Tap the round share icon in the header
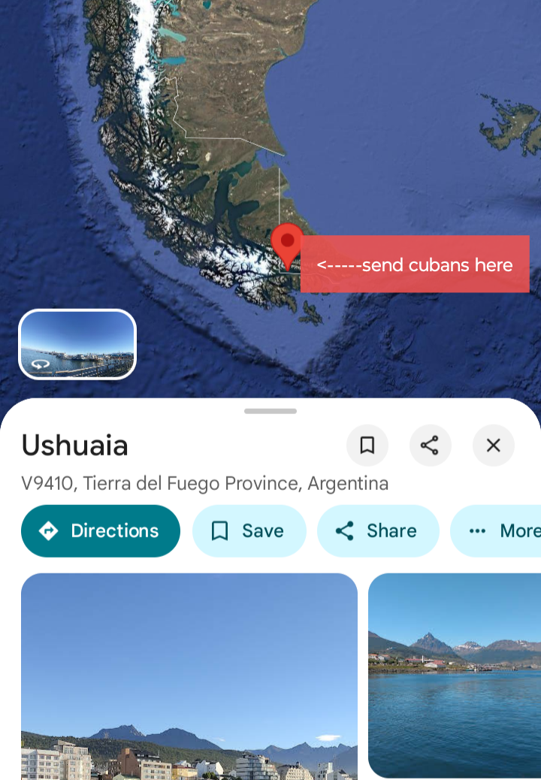Viewport: 541px width, 780px height. [430, 445]
